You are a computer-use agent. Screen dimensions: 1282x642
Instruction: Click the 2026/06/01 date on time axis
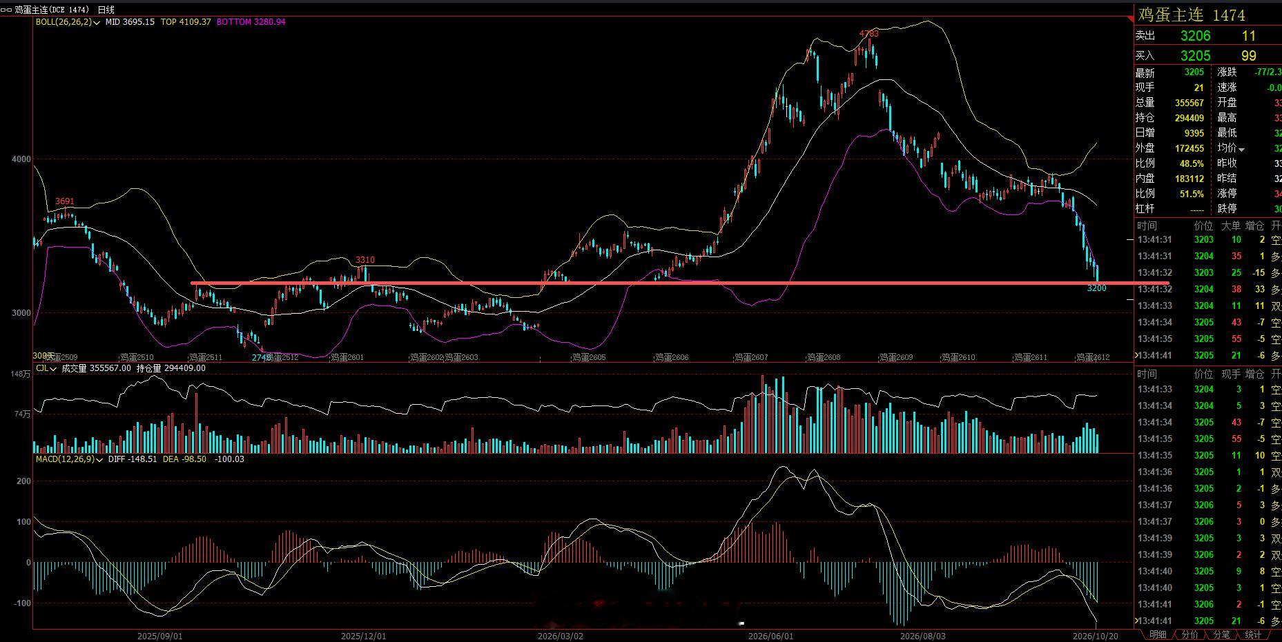click(x=771, y=636)
